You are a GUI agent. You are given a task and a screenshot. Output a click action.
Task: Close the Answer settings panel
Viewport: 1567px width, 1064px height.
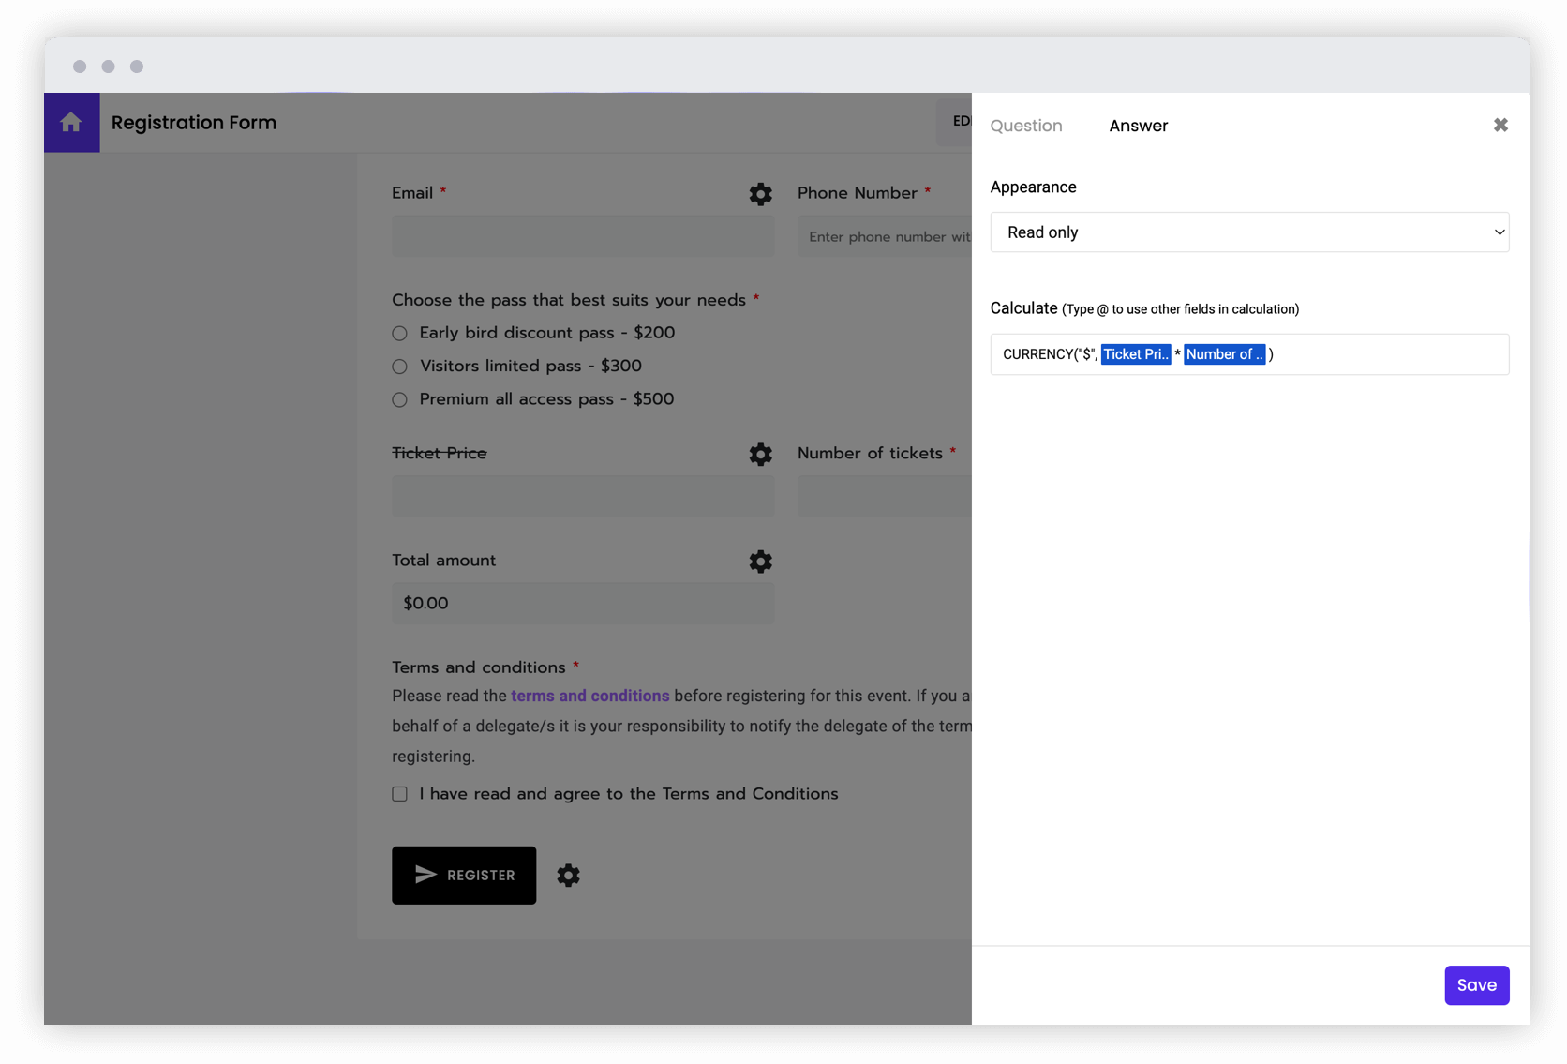point(1500,125)
